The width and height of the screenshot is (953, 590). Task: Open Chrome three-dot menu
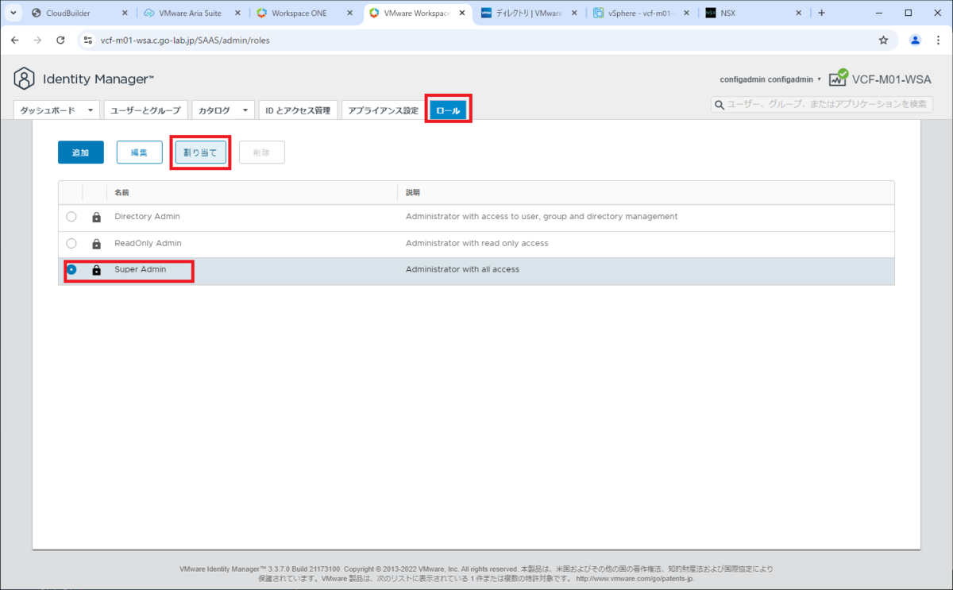(x=939, y=40)
